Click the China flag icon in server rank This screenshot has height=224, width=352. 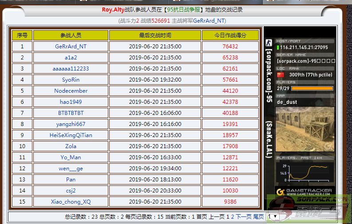[x=280, y=75]
